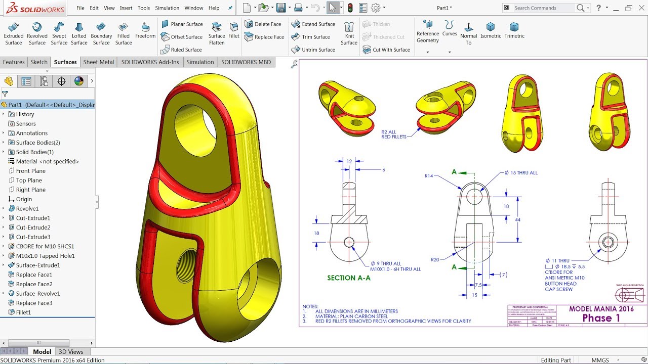Switch to SOLIDWORKS MBD tab
648x364 pixels.
pyautogui.click(x=246, y=62)
